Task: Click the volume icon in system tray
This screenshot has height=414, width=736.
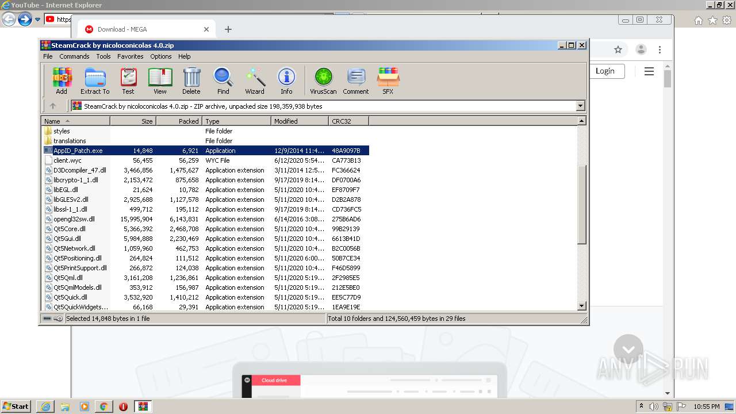Action: 654,407
